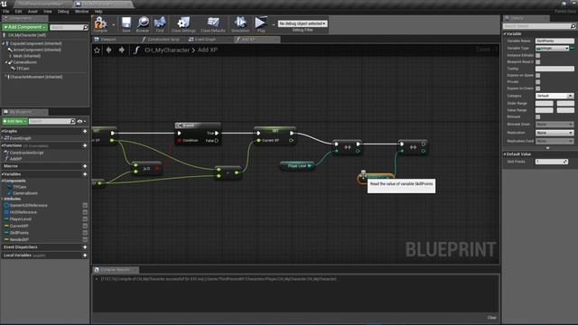Viewport: 578px width, 325px height.
Task: Click the Variable Name input field
Action: pyautogui.click(x=555, y=41)
